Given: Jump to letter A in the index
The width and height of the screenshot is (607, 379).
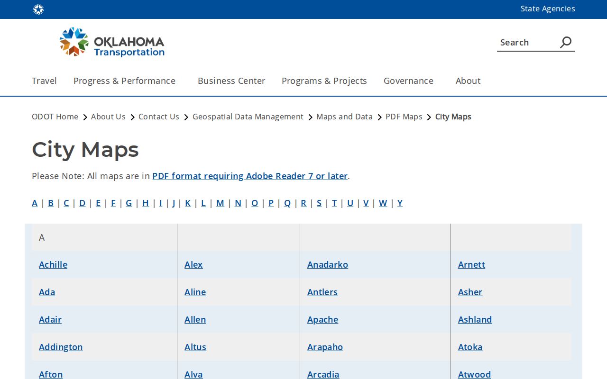Looking at the screenshot, I should pos(35,203).
